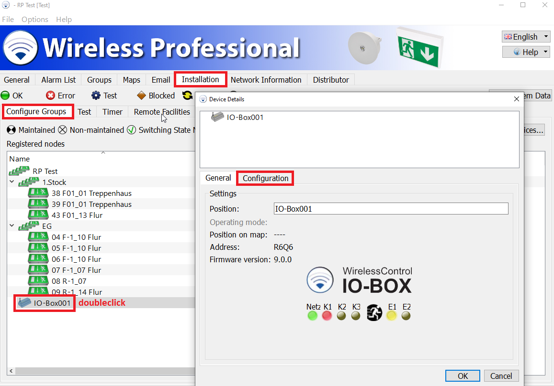Click the Address value R6Q6
This screenshot has height=386, width=554.
283,247
